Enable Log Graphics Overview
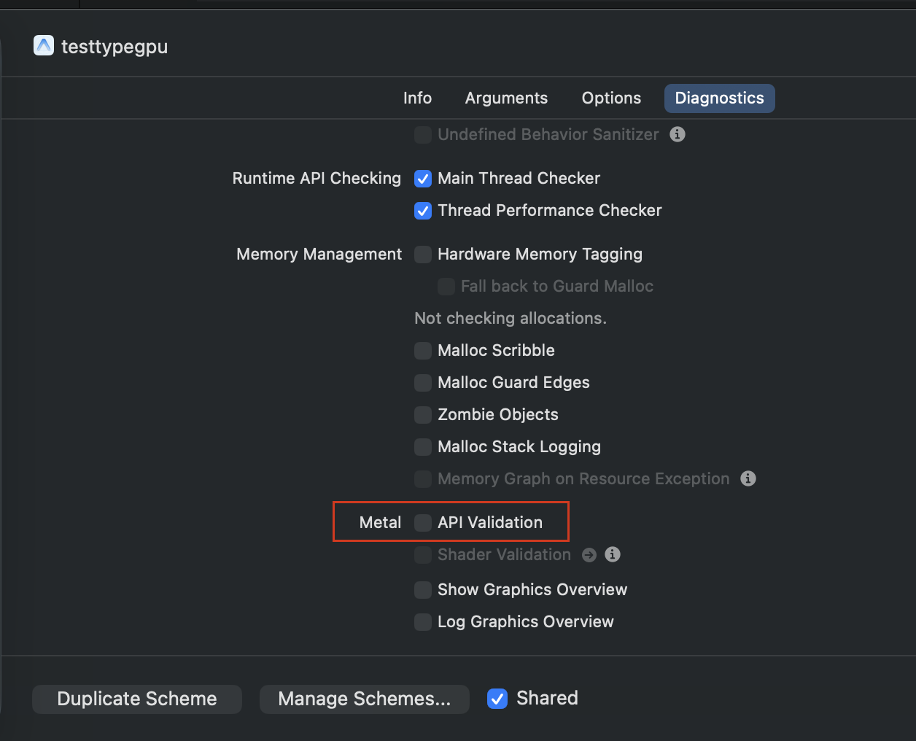The width and height of the screenshot is (916, 741). [423, 622]
